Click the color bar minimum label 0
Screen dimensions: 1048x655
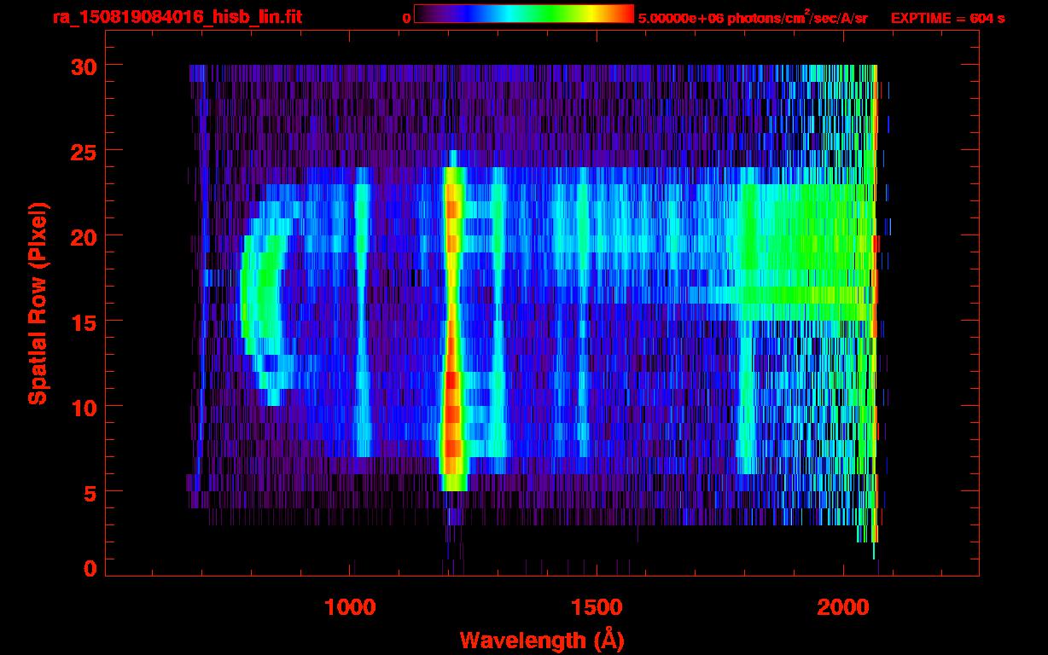(407, 18)
